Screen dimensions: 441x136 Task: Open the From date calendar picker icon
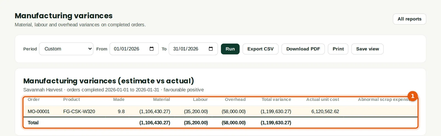pyautogui.click(x=152, y=49)
